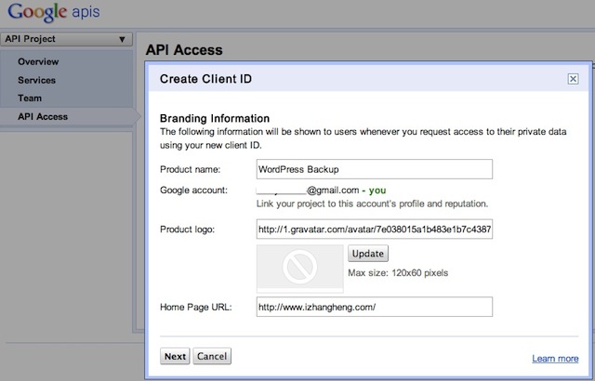Close the Create Client ID dialog
The image size is (595, 381).
pos(573,79)
